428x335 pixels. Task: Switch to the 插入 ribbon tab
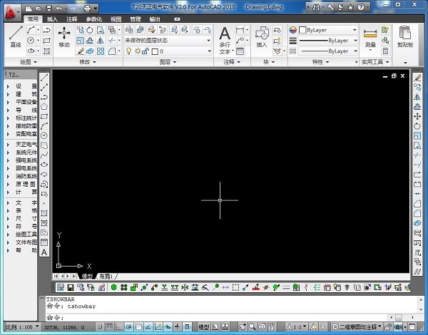[x=52, y=19]
